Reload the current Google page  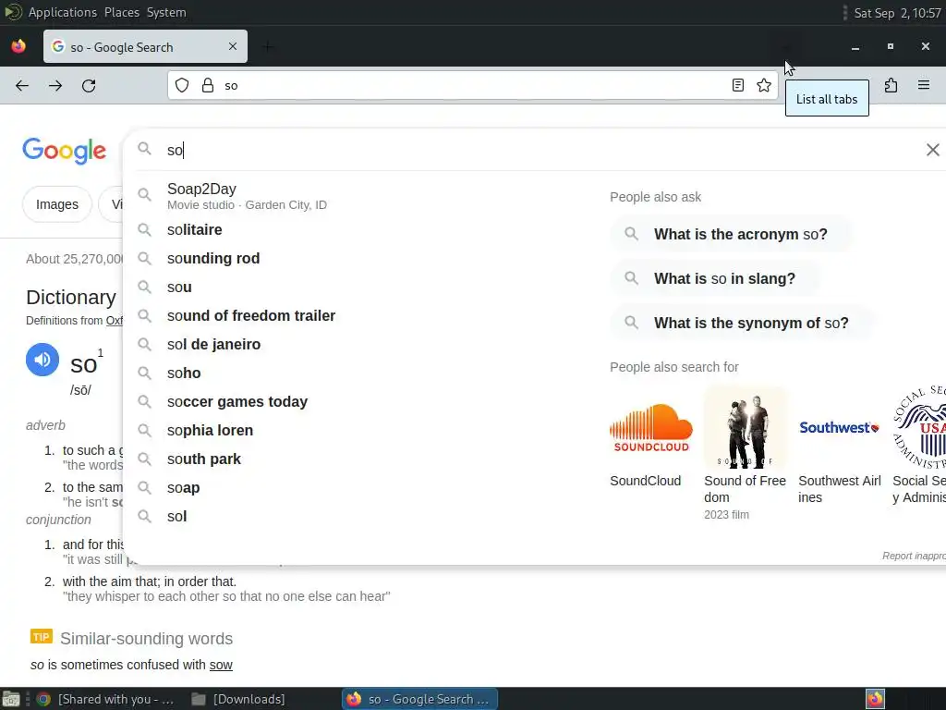click(89, 86)
